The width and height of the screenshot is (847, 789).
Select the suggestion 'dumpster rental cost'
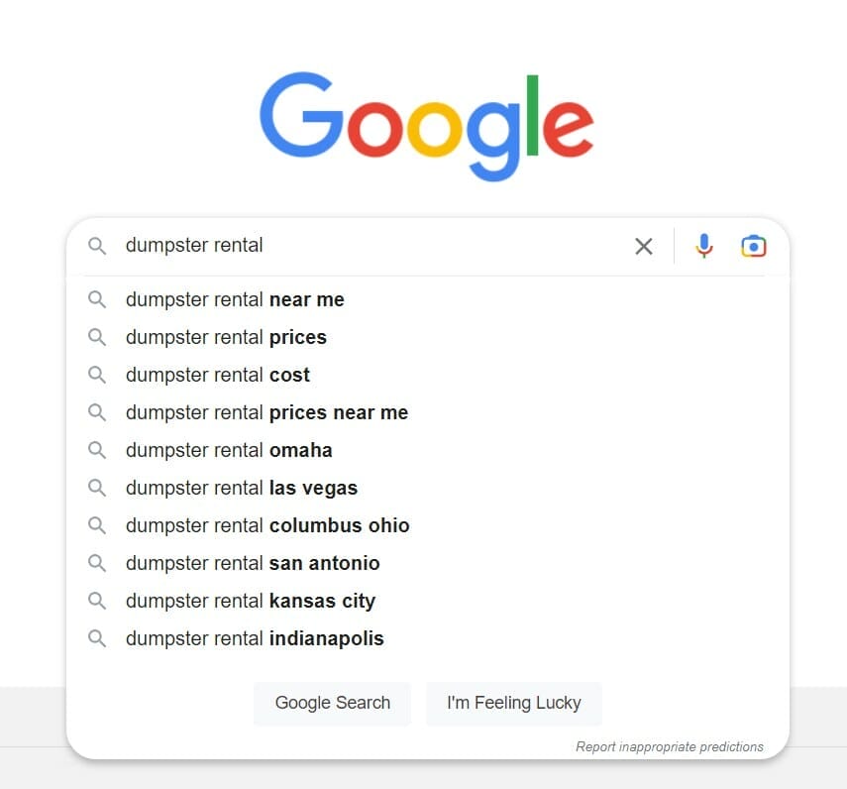(217, 374)
